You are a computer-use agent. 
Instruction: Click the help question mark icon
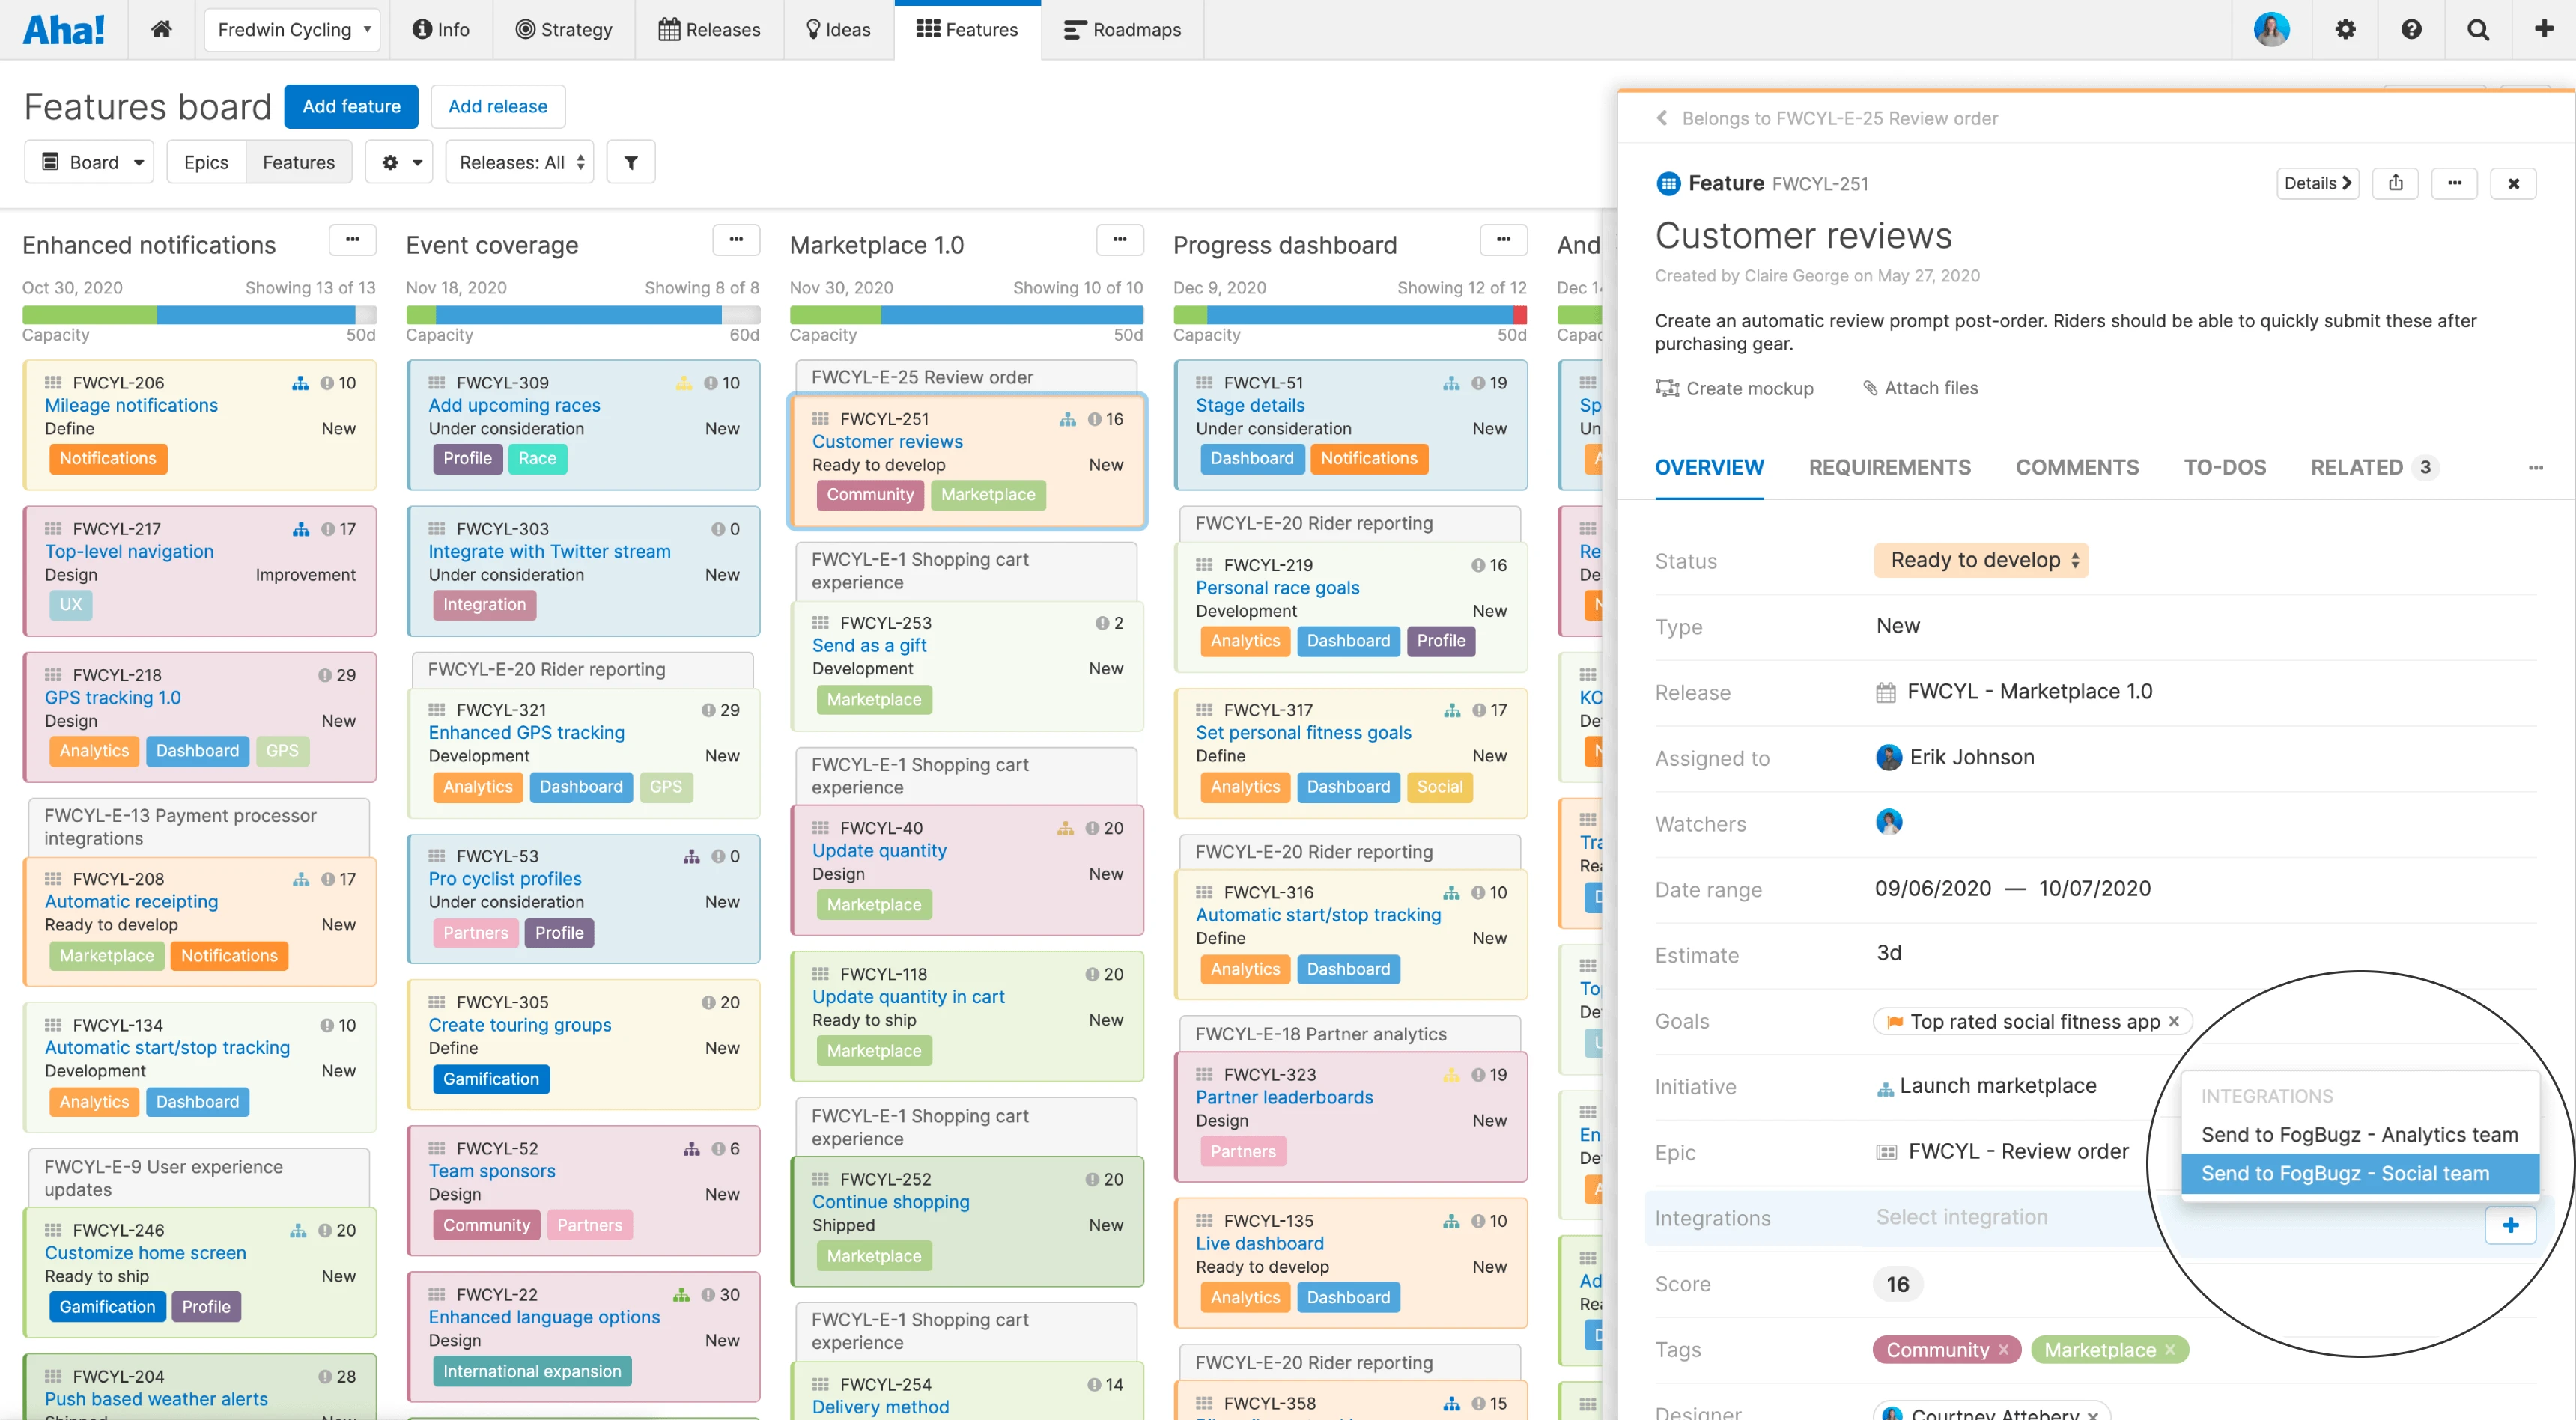pyautogui.click(x=2411, y=29)
